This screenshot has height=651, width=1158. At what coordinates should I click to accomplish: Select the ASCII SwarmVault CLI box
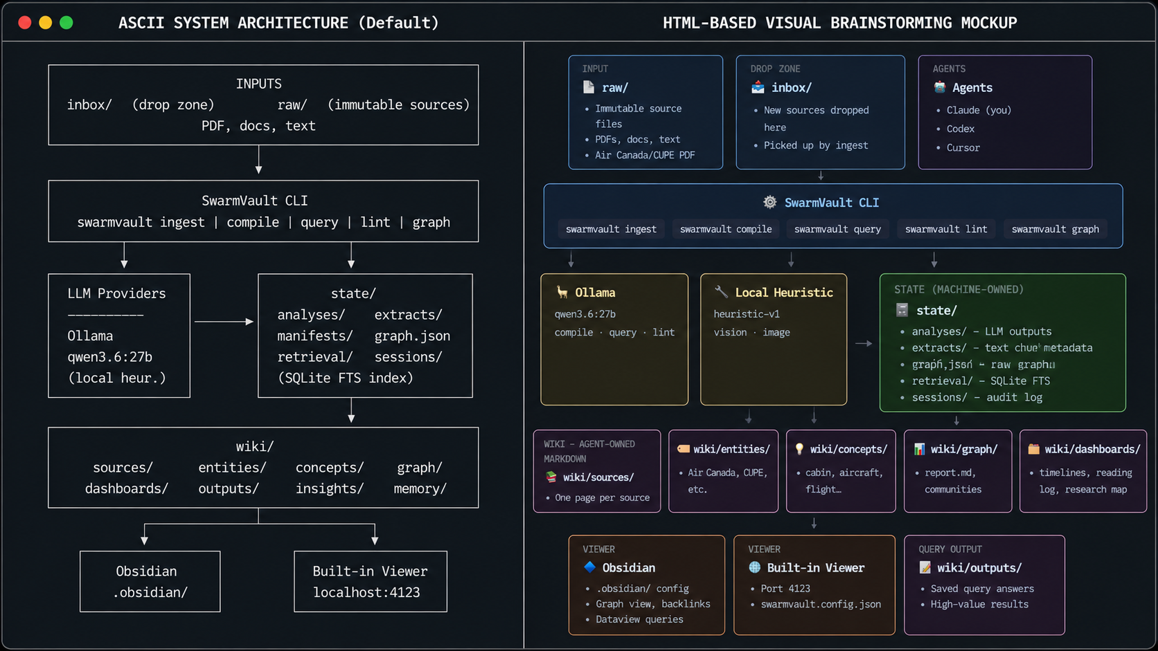tap(263, 211)
